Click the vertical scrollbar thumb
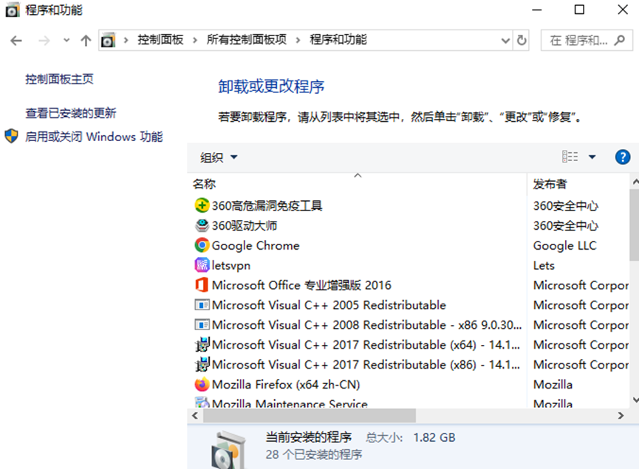 coord(634,225)
